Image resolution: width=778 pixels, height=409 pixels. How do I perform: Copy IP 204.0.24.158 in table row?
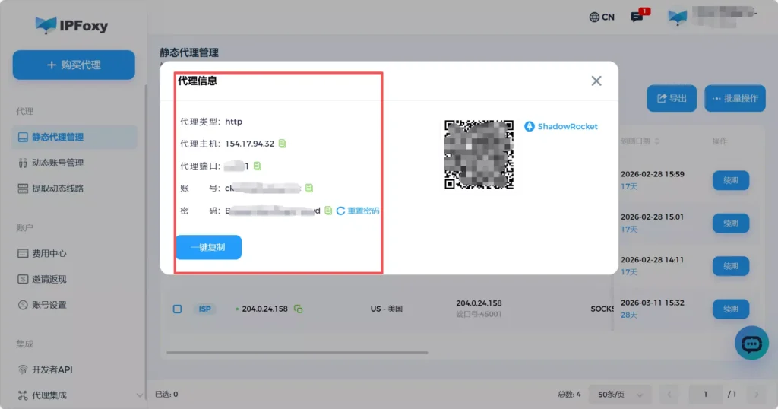coord(299,309)
